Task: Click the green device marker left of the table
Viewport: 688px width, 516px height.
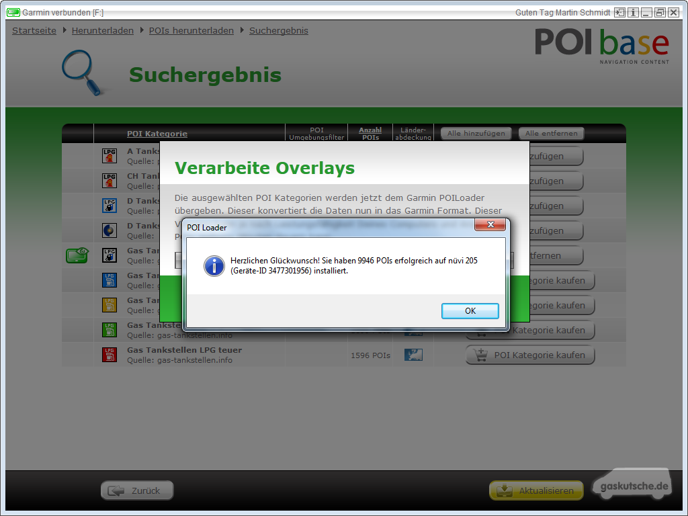Action: [77, 255]
